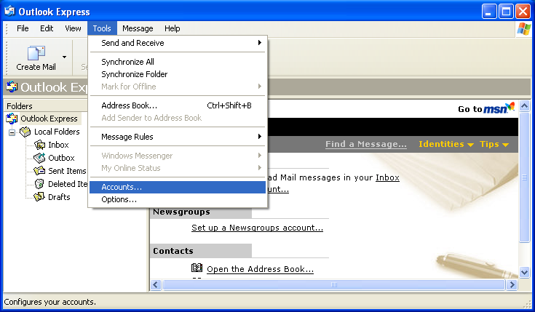The image size is (535, 312).
Task: Click the Outlook Express banner icon
Action: pyautogui.click(x=12, y=87)
